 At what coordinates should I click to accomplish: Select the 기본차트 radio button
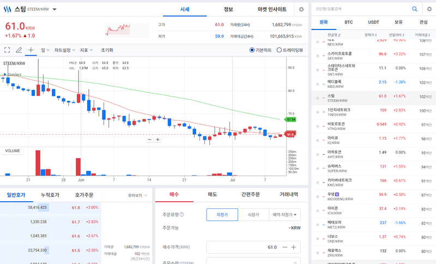pos(252,50)
